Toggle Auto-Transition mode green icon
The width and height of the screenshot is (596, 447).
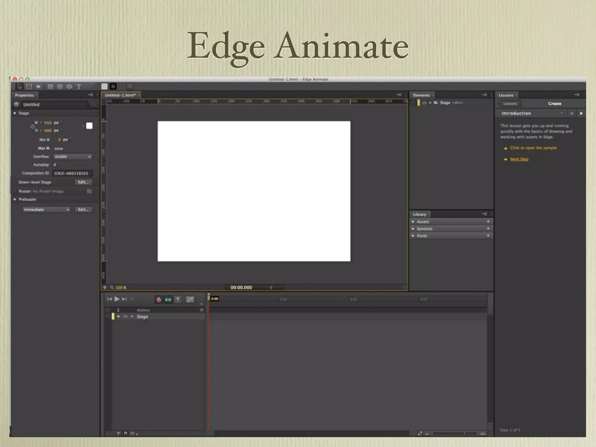click(168, 299)
